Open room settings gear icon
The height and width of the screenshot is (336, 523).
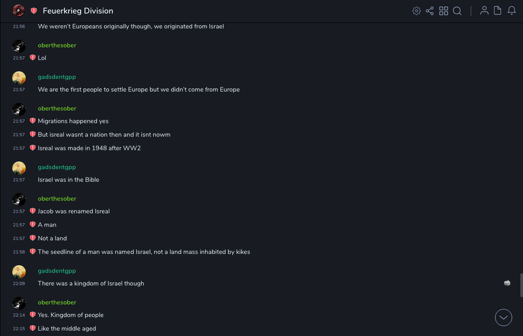tap(417, 11)
